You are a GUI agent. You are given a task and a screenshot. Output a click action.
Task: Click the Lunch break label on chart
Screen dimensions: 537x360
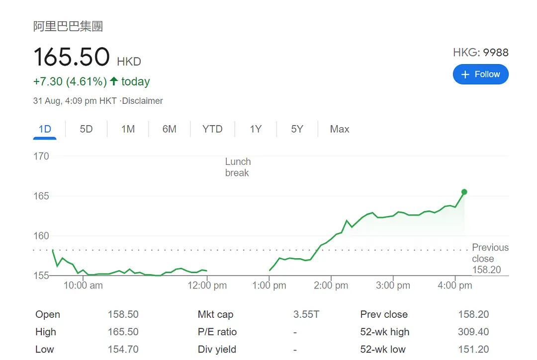click(x=238, y=167)
